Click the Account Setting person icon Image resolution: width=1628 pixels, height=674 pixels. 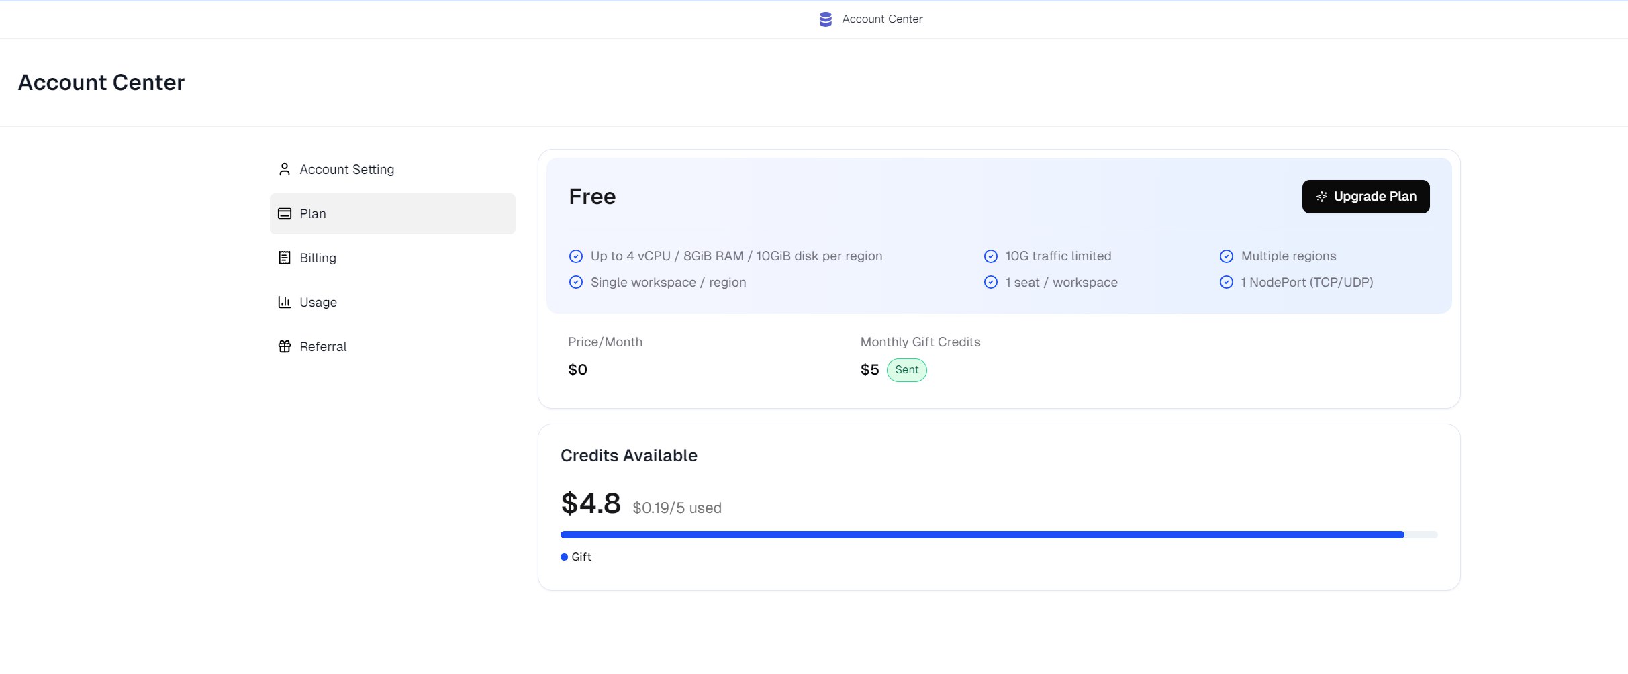285,169
